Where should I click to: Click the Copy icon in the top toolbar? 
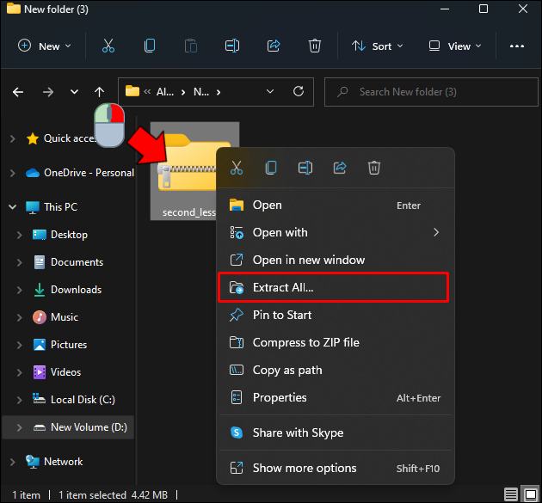tap(150, 46)
